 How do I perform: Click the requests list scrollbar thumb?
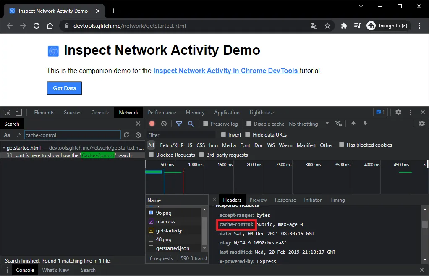(204, 231)
